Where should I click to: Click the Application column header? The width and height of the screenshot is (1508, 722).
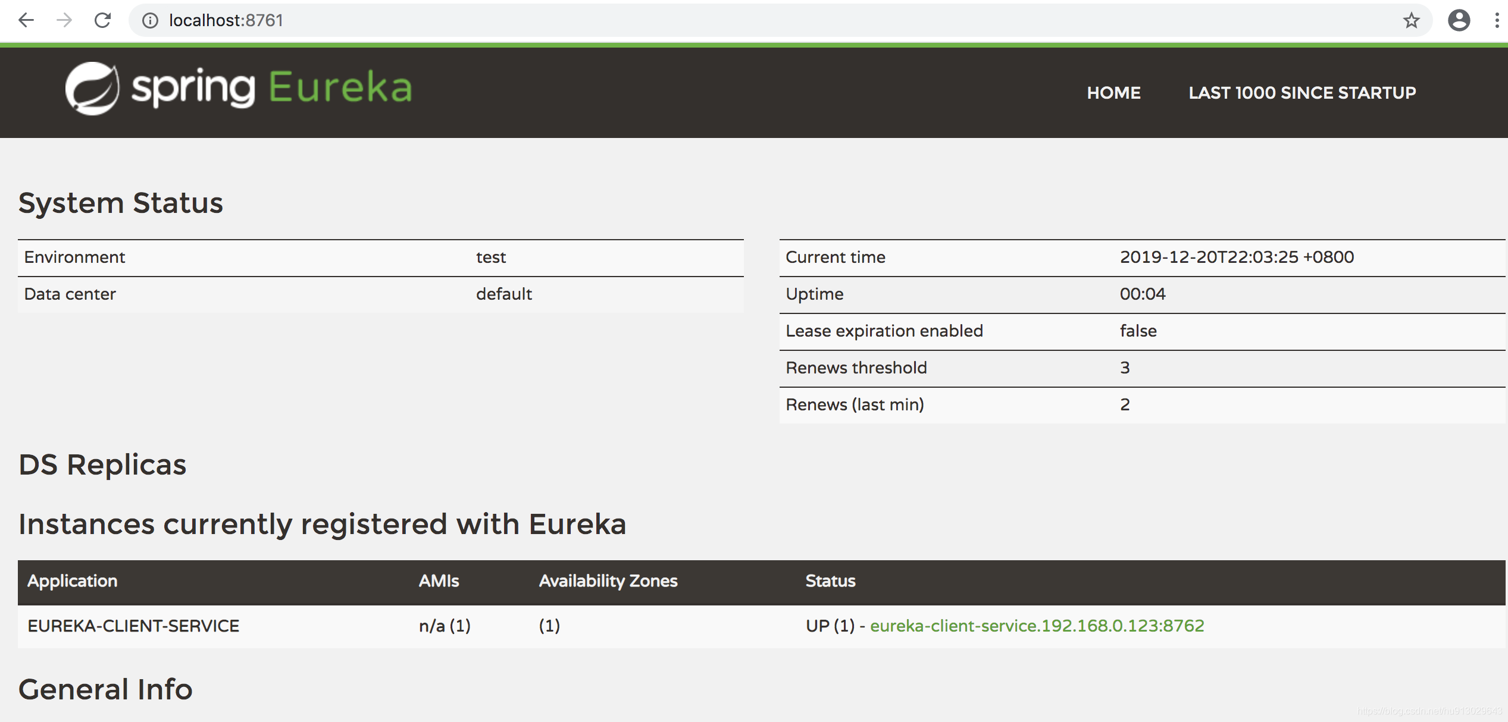tap(72, 581)
